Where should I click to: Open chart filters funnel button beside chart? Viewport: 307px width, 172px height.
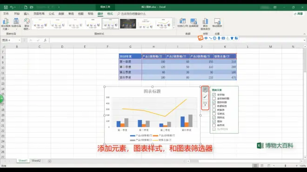pos(205,104)
